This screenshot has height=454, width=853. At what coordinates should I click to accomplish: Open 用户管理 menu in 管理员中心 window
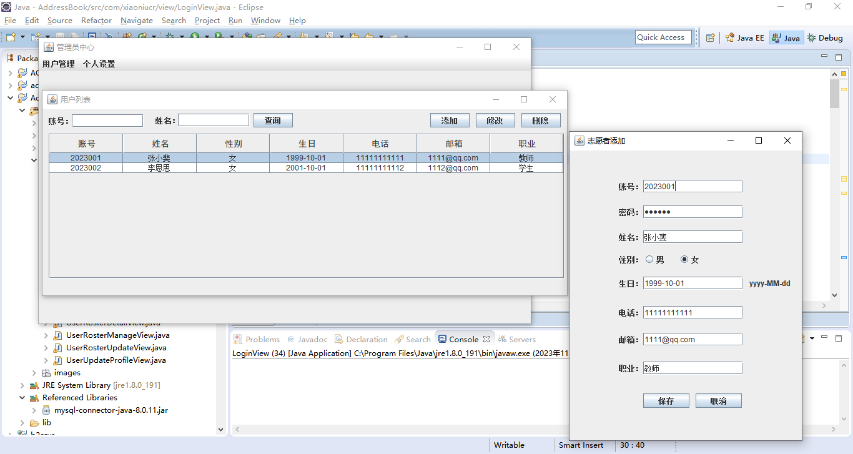(59, 64)
